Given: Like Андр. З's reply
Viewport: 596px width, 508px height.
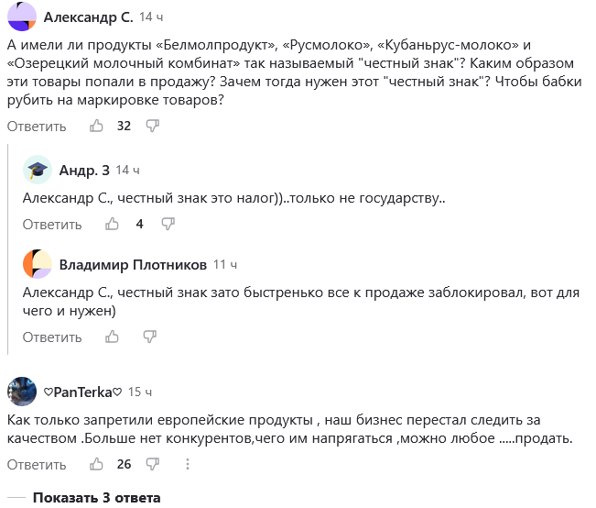Looking at the screenshot, I should [113, 224].
